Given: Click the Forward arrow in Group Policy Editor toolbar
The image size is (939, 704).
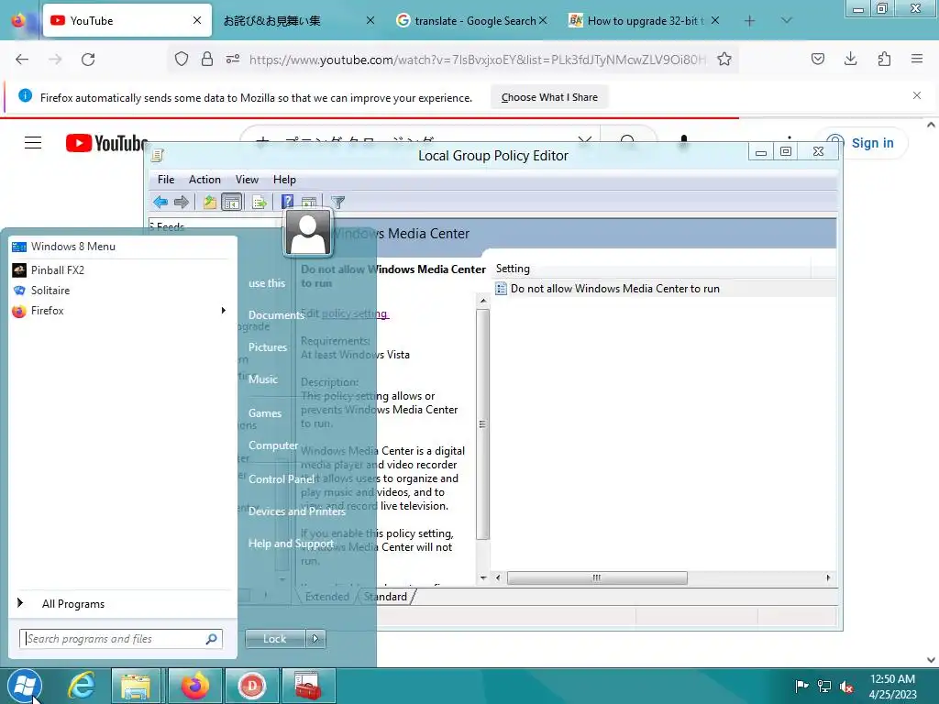Looking at the screenshot, I should point(182,203).
